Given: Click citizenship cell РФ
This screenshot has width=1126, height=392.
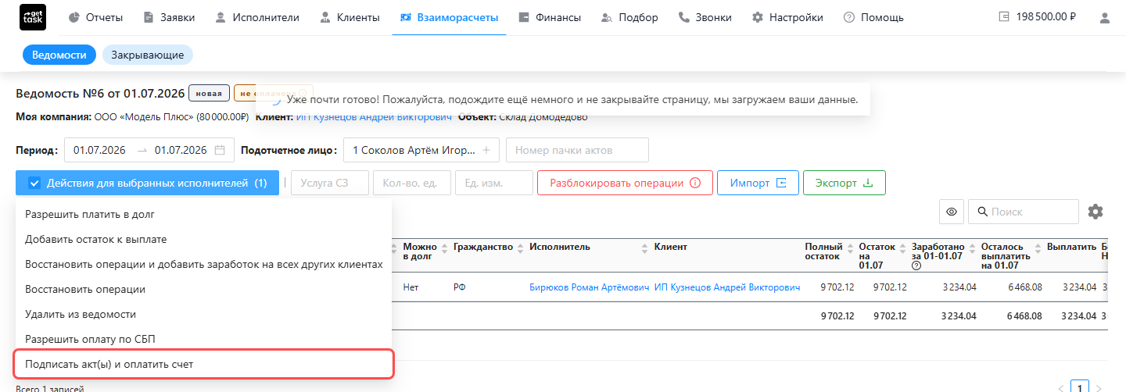Looking at the screenshot, I should click(458, 287).
